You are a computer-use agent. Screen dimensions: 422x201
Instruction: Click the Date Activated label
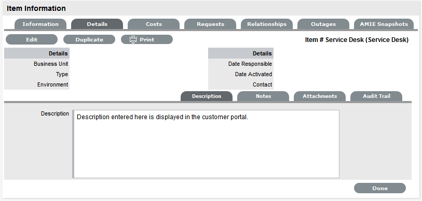tap(253, 74)
